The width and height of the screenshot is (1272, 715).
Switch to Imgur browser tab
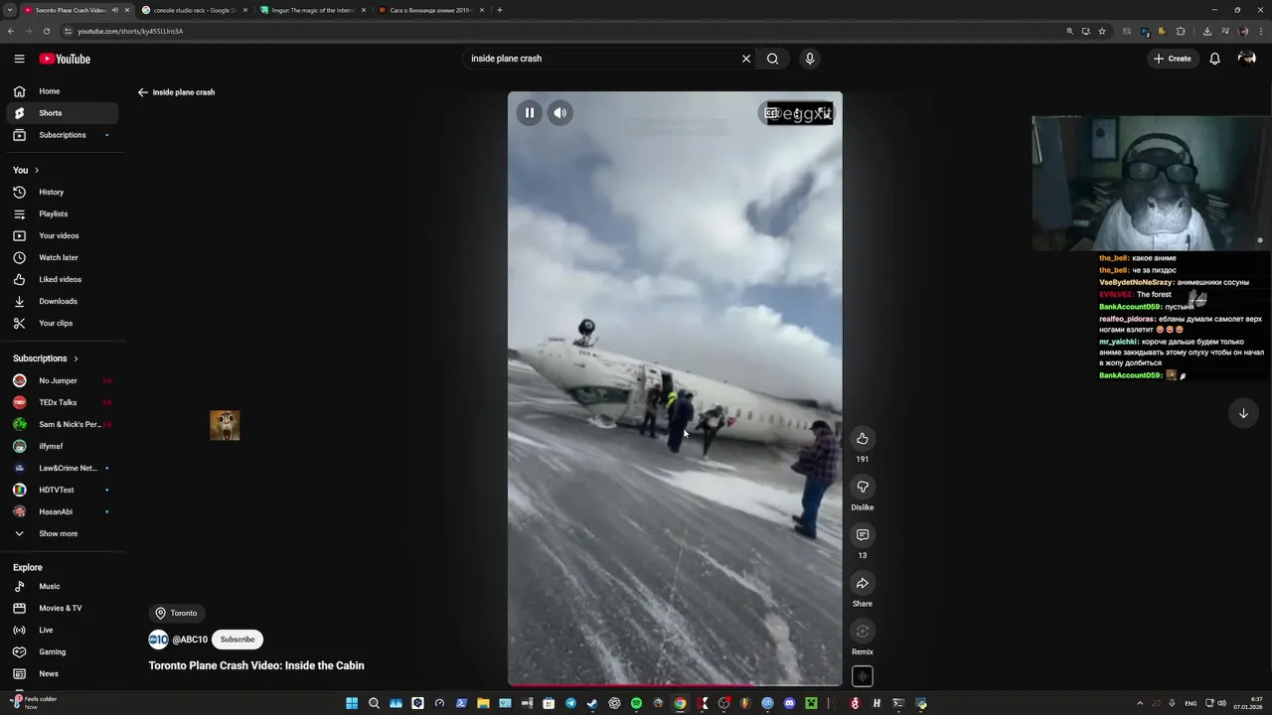click(312, 10)
